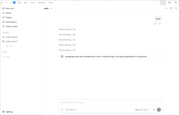
Task: Click the Projects section header
Action: pos(6,33)
